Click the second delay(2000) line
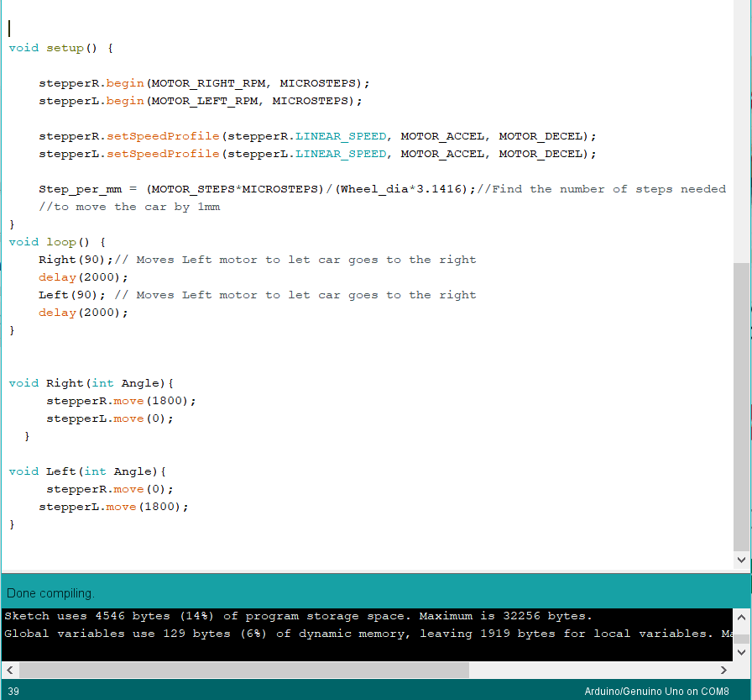 (83, 313)
